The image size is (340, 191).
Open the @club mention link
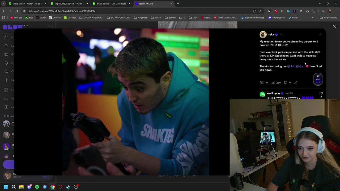[291, 66]
